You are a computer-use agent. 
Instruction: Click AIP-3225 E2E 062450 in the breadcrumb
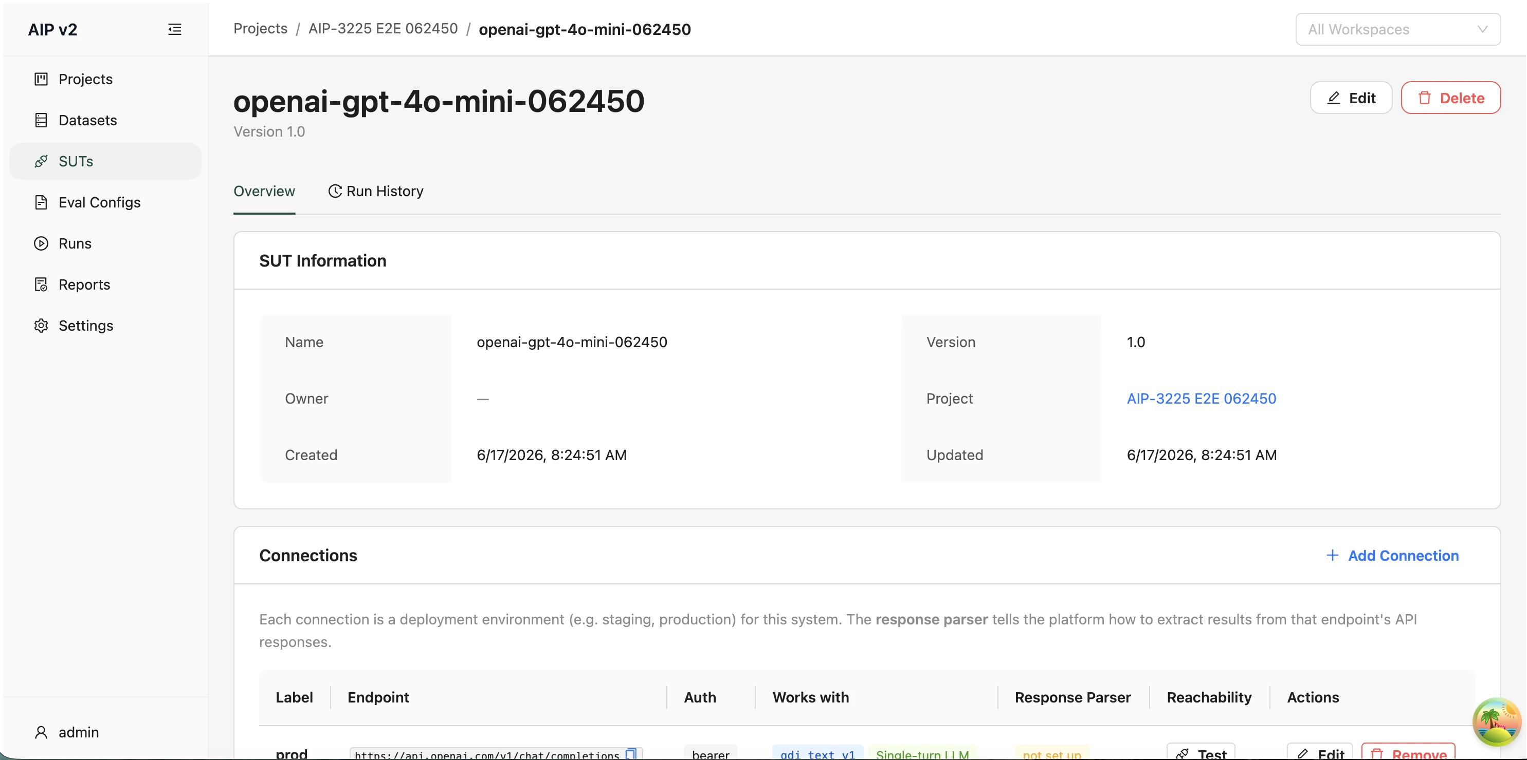click(383, 29)
